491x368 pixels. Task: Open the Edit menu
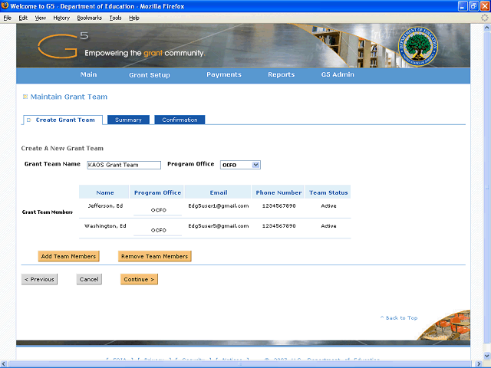23,18
